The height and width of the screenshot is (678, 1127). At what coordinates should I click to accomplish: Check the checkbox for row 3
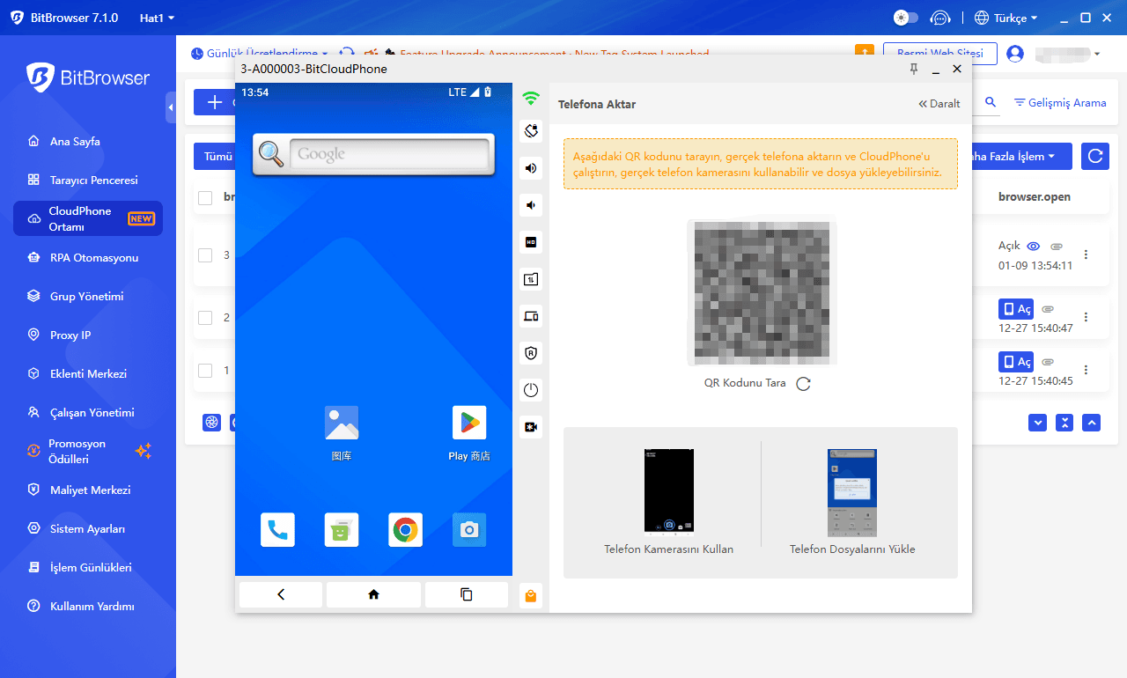tap(205, 255)
